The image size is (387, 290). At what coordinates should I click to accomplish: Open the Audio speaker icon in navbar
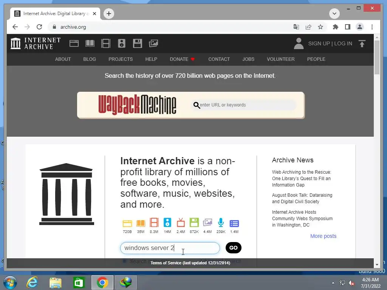pyautogui.click(x=121, y=43)
